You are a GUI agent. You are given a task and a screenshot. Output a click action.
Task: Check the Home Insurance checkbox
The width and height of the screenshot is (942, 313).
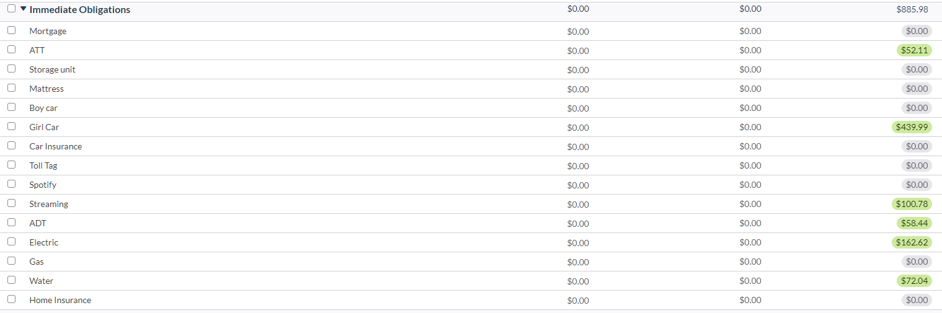[11, 299]
